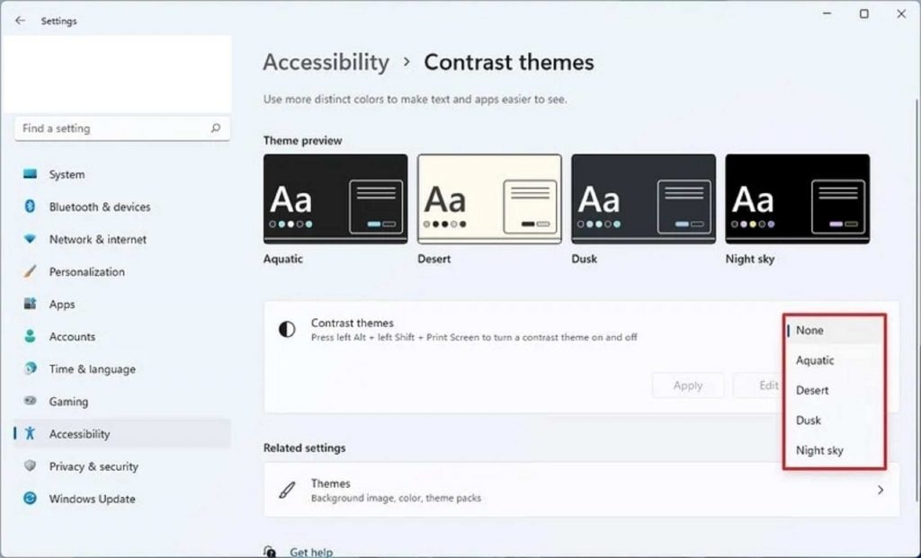The height and width of the screenshot is (558, 921).
Task: Expand Themes related settings chevron
Action: point(880,490)
